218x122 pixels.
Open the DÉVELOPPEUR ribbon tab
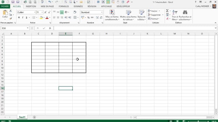pyautogui.click(x=123, y=6)
